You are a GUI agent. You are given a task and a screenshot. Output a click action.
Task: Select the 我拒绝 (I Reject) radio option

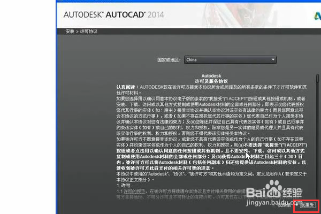pyautogui.click(x=284, y=205)
